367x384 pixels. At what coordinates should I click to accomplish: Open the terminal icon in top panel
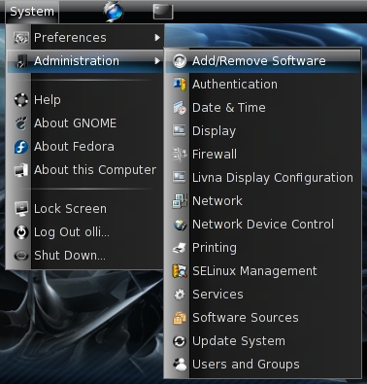pos(163,12)
